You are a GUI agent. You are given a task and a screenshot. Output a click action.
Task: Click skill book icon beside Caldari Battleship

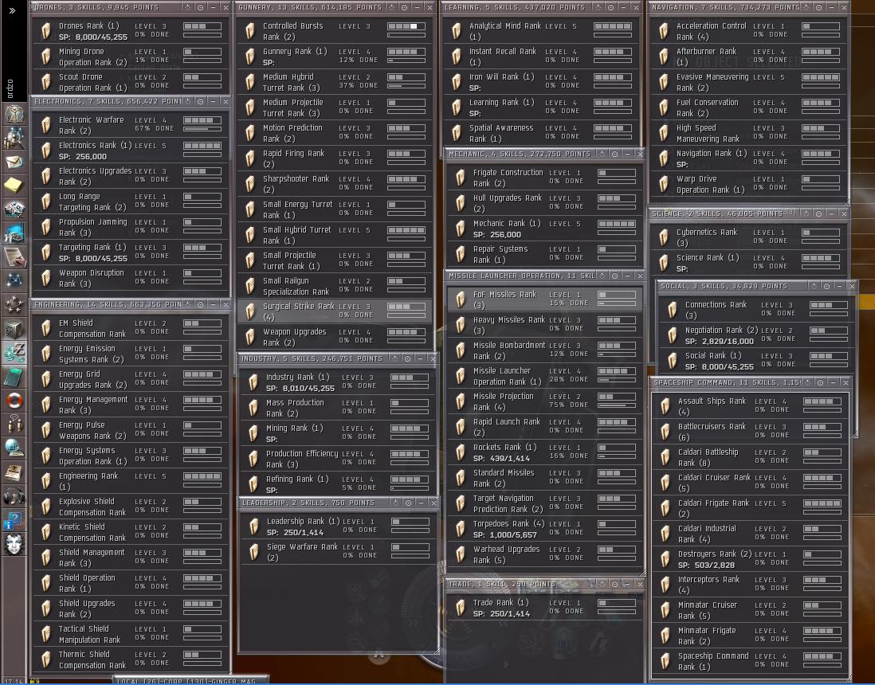(665, 457)
